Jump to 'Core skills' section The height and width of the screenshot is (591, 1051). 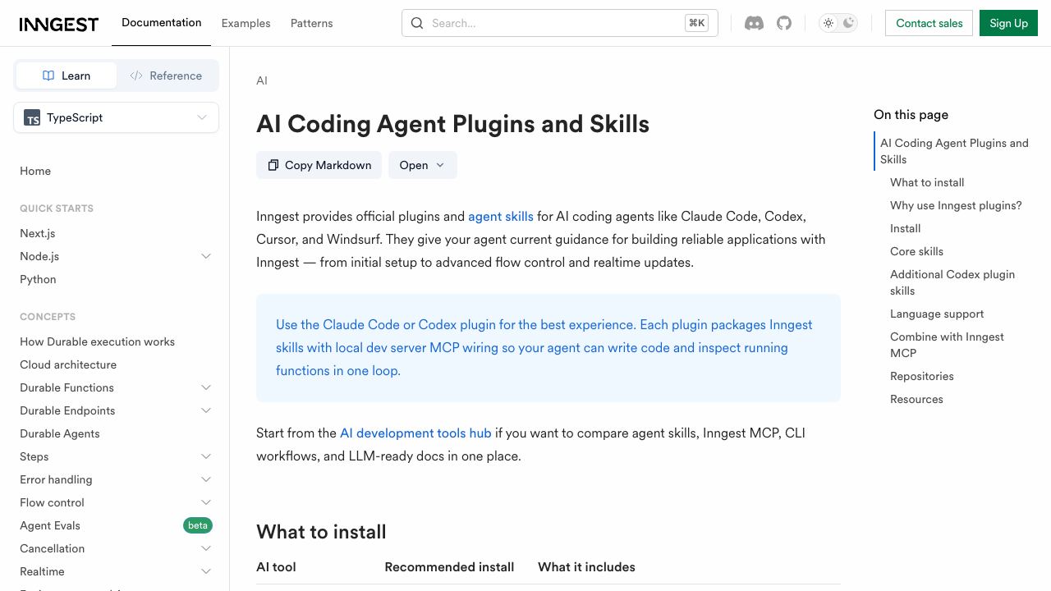(x=916, y=251)
